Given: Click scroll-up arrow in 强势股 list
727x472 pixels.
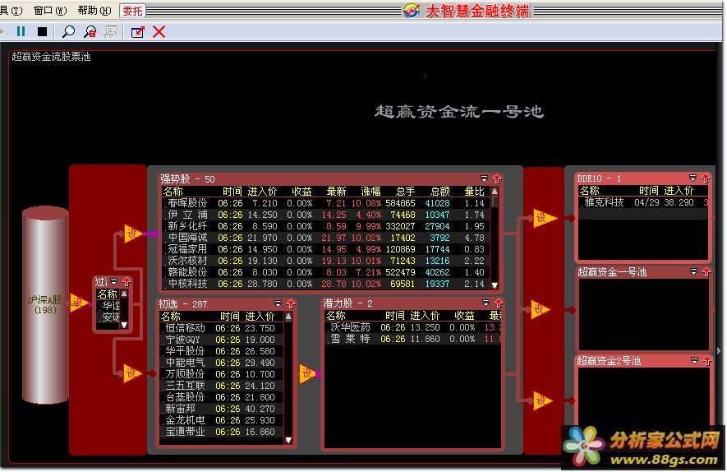Looking at the screenshot, I should click(x=495, y=192).
